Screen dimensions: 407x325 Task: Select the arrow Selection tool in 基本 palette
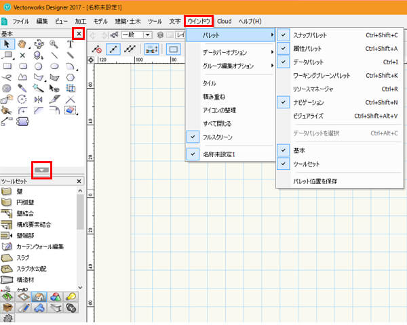pos(7,44)
